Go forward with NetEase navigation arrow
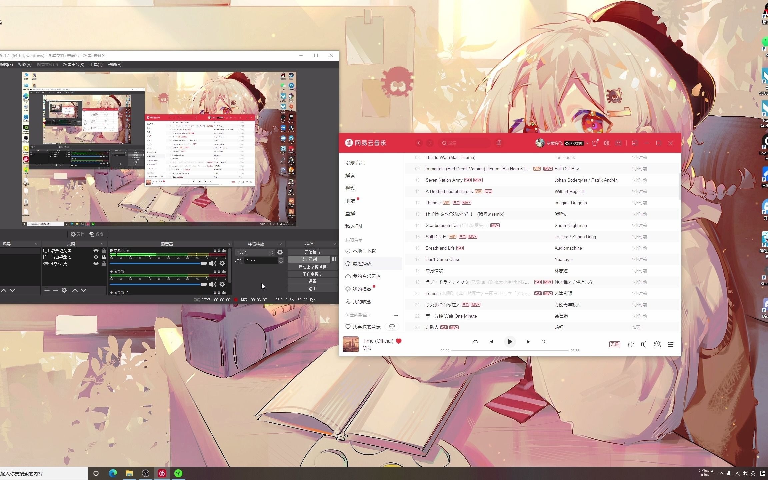 point(430,143)
